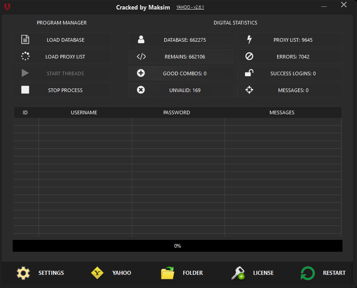This screenshot has height=288, width=357.
Task: Click the Cracked by Maksim title text
Action: pos(143,8)
